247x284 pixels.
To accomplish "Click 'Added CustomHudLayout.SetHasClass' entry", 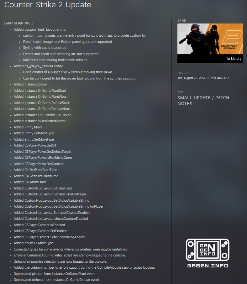I will (43, 188).
